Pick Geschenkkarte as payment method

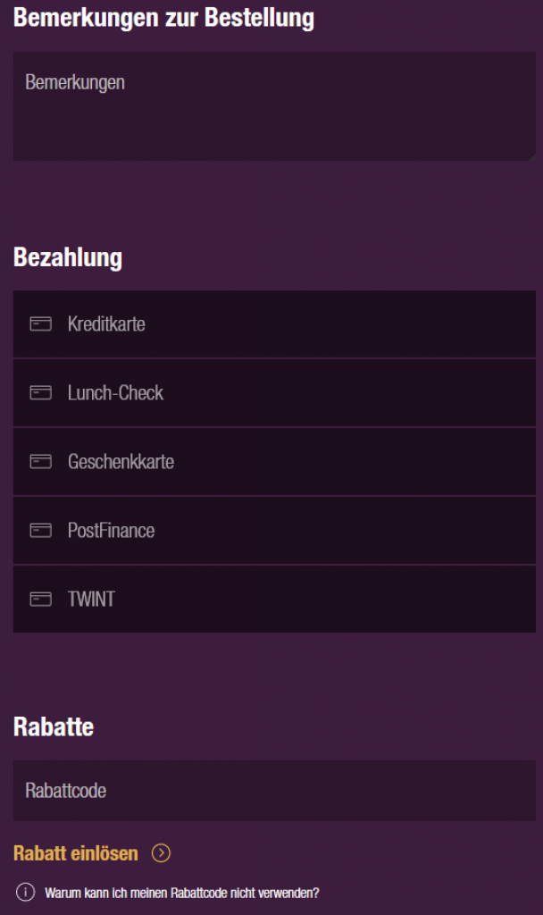pyautogui.click(x=273, y=462)
